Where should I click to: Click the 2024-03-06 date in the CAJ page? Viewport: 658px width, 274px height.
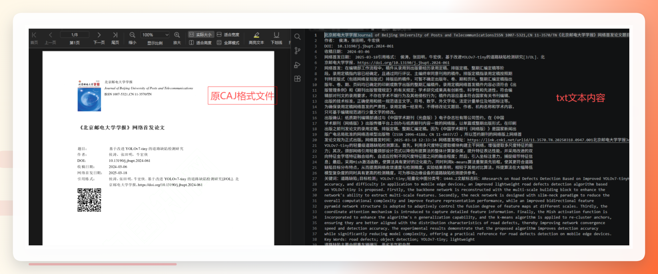[x=118, y=167]
